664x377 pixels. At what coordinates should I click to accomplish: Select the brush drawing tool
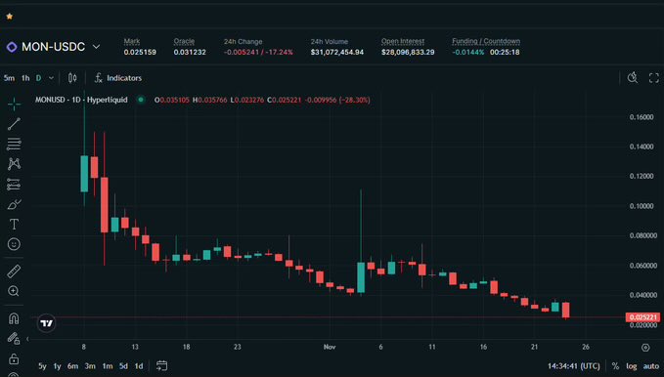pos(14,204)
